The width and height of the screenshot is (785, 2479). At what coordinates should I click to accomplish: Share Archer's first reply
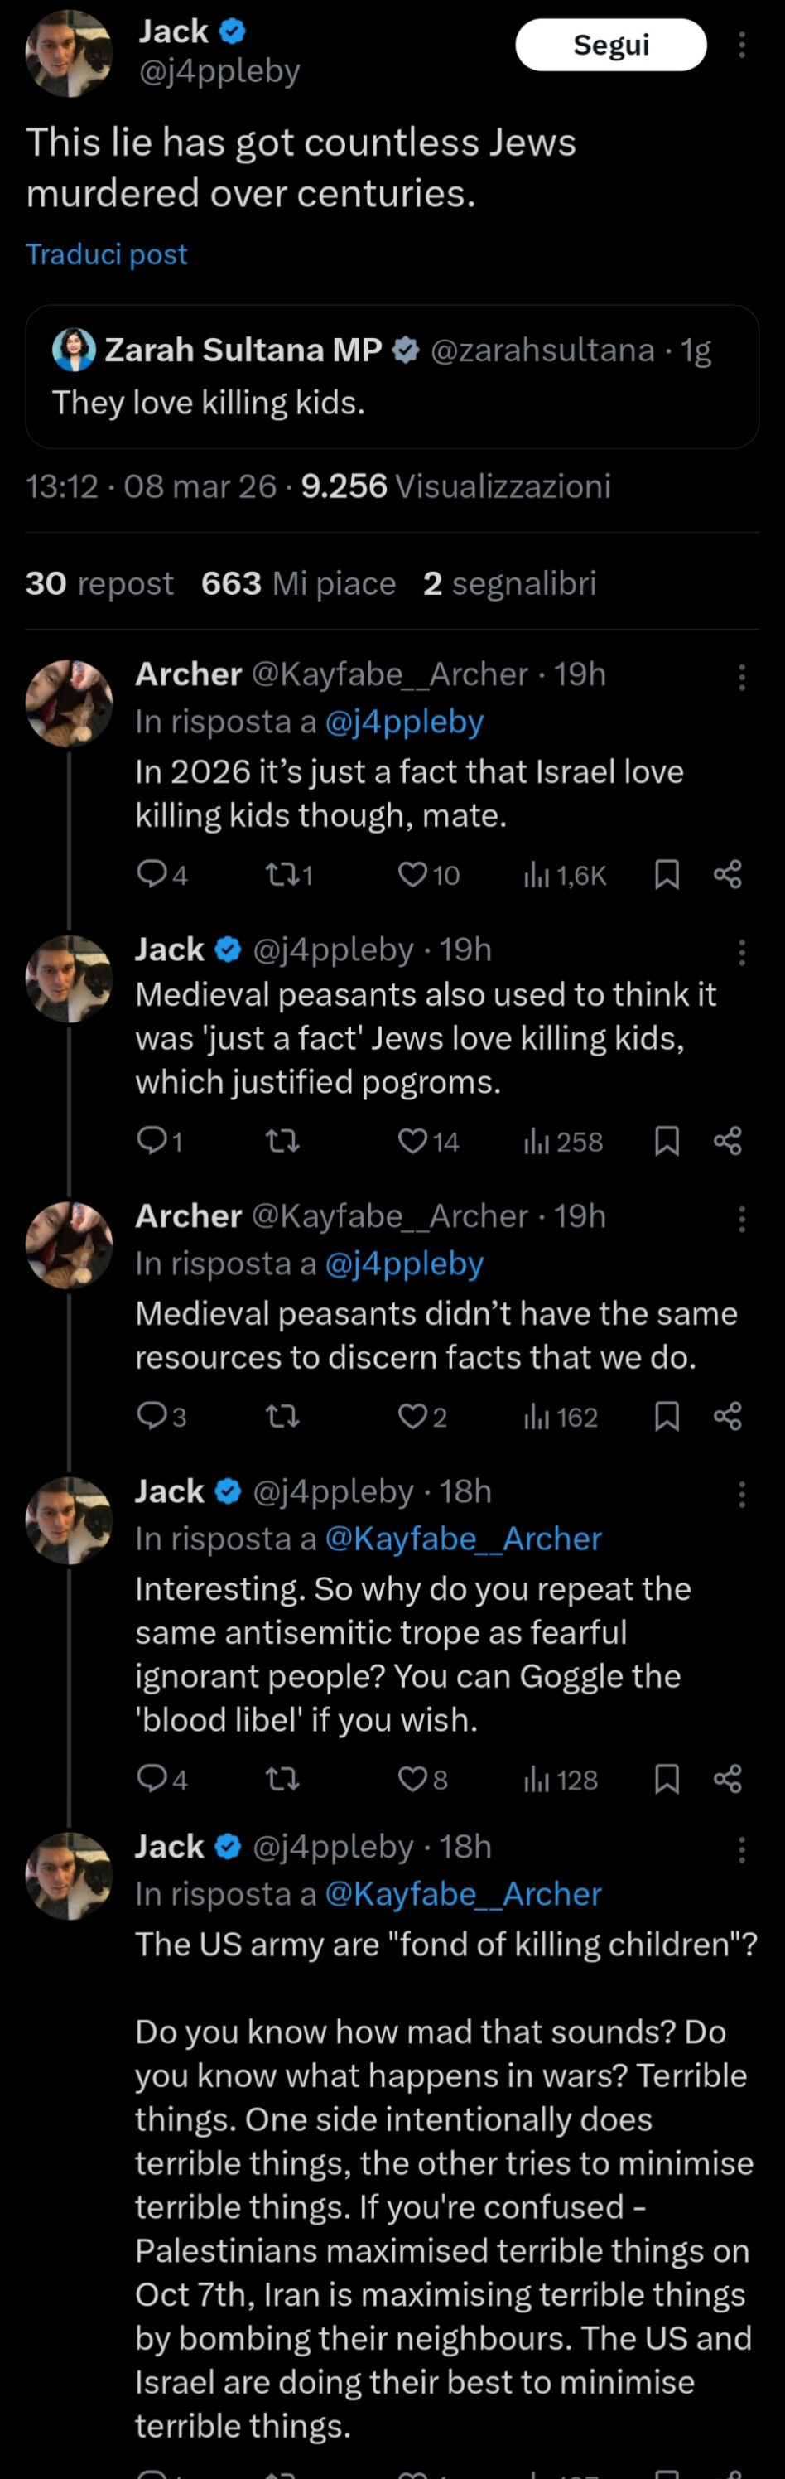(x=727, y=874)
